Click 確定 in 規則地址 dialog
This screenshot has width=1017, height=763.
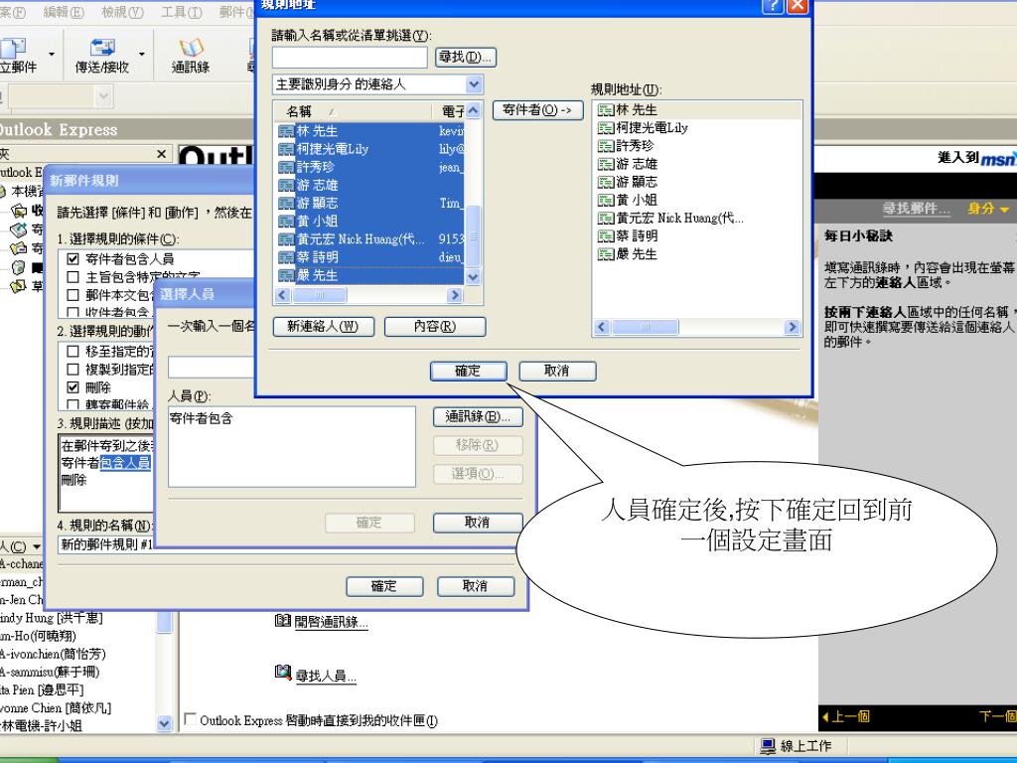pyautogui.click(x=468, y=372)
